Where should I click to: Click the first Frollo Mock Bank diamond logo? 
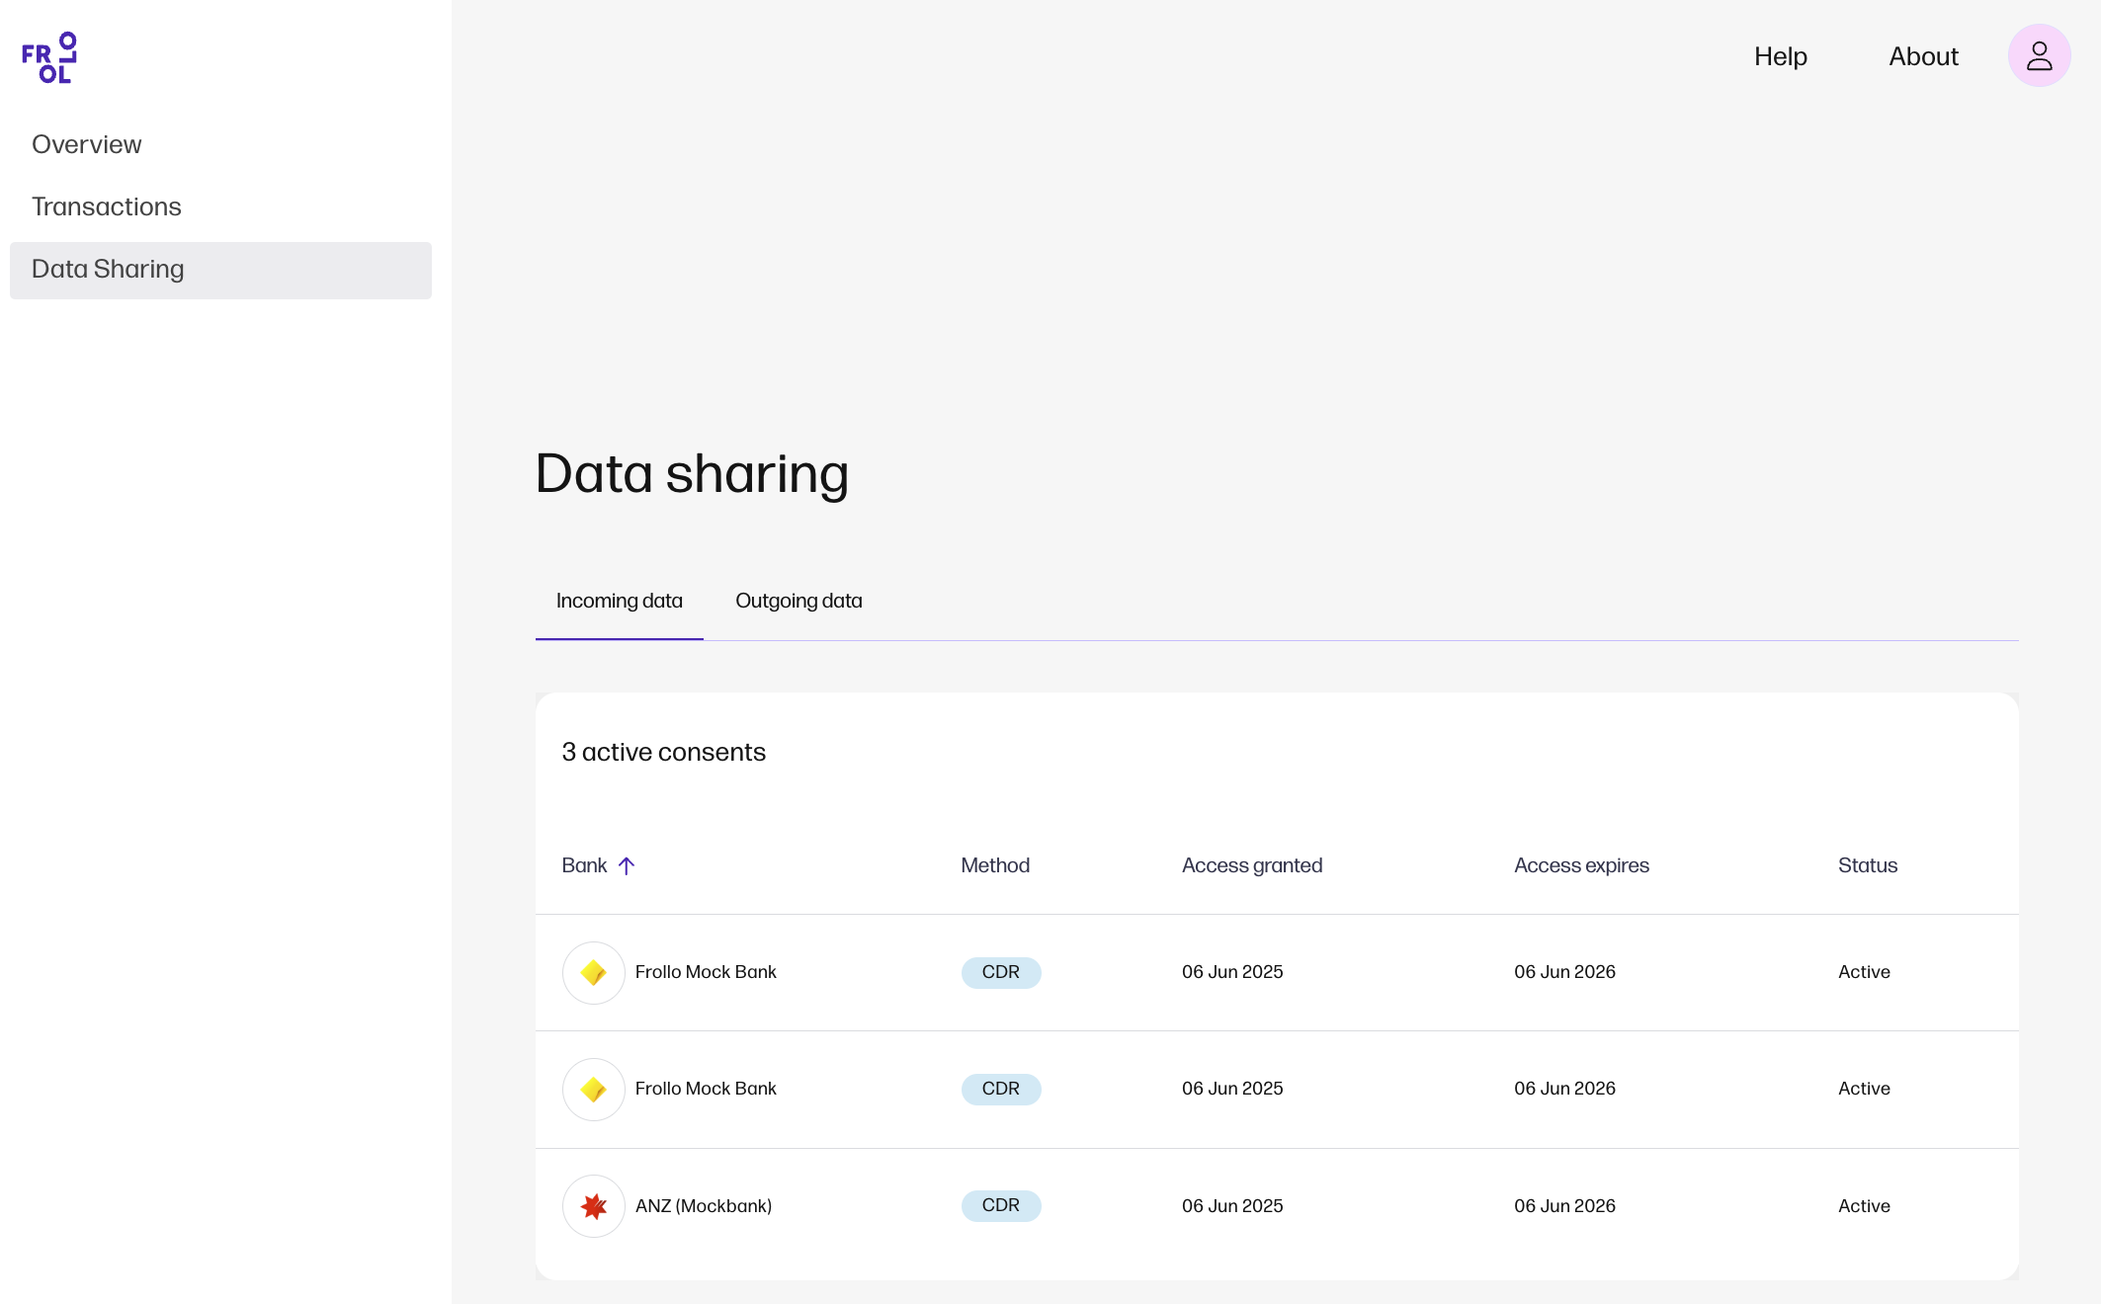coord(593,973)
